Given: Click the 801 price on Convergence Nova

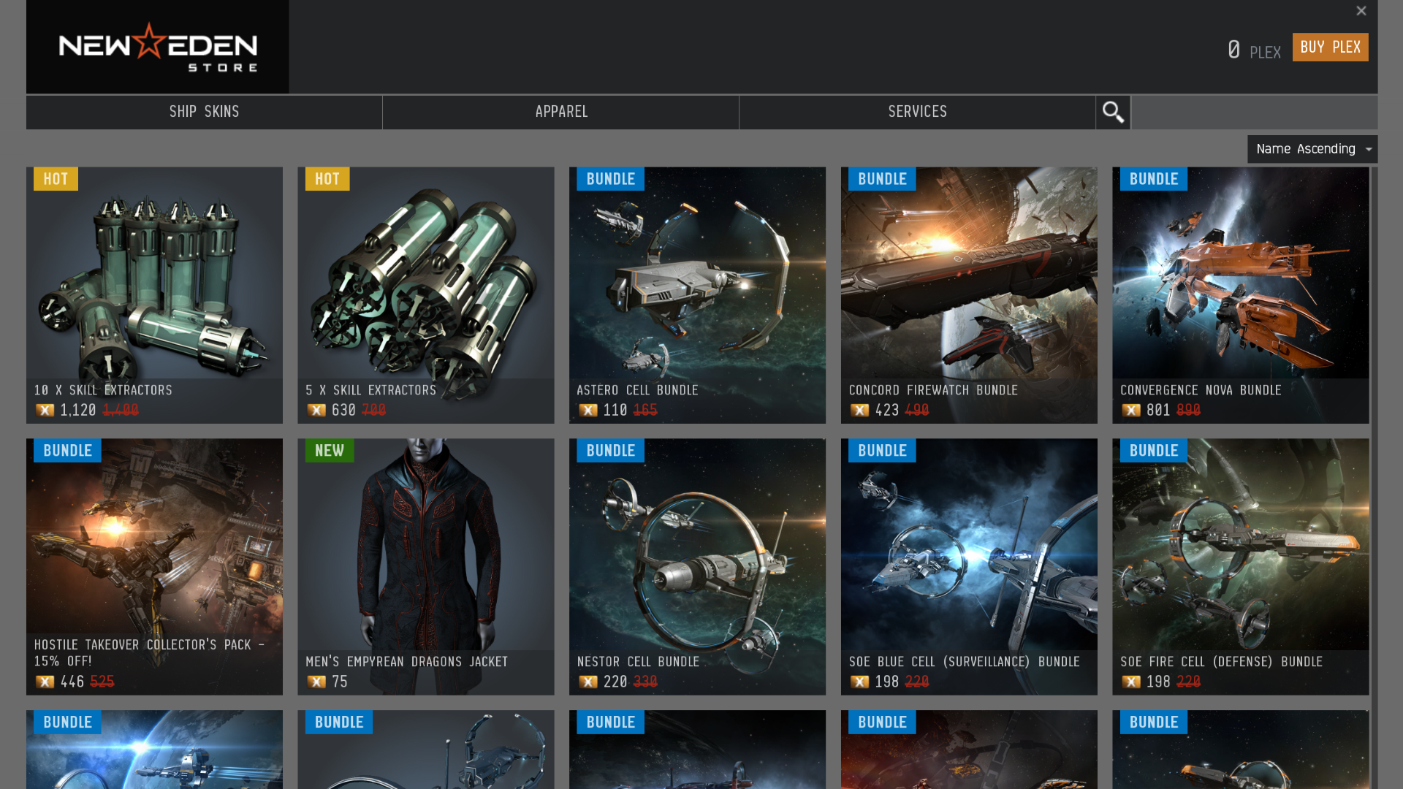Looking at the screenshot, I should point(1158,411).
